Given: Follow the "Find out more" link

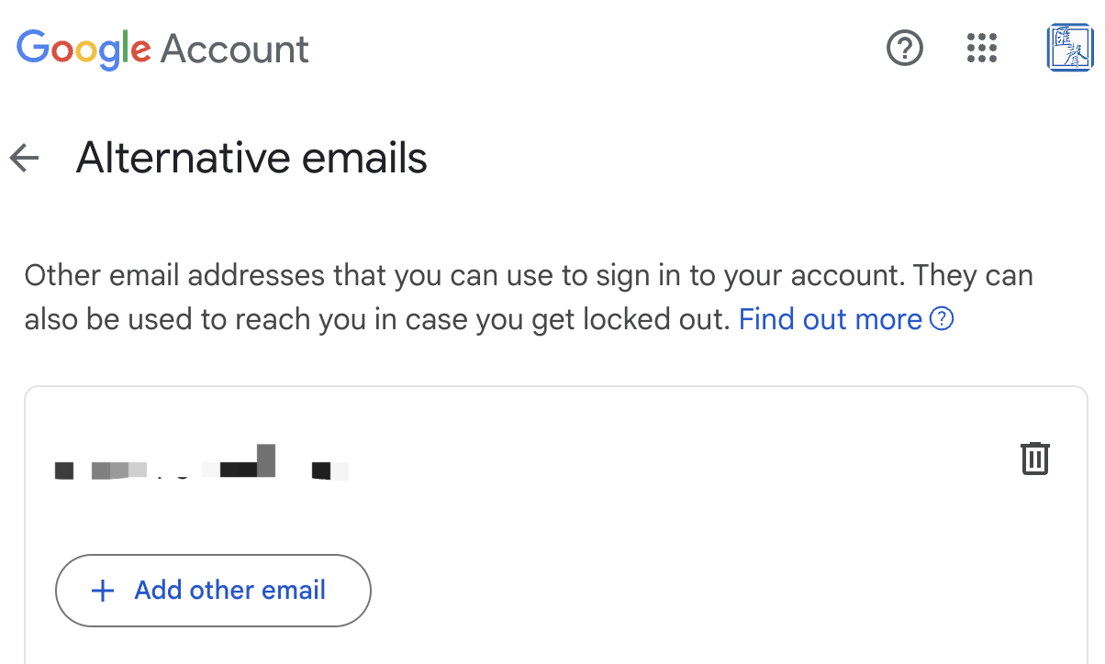Looking at the screenshot, I should coord(830,319).
